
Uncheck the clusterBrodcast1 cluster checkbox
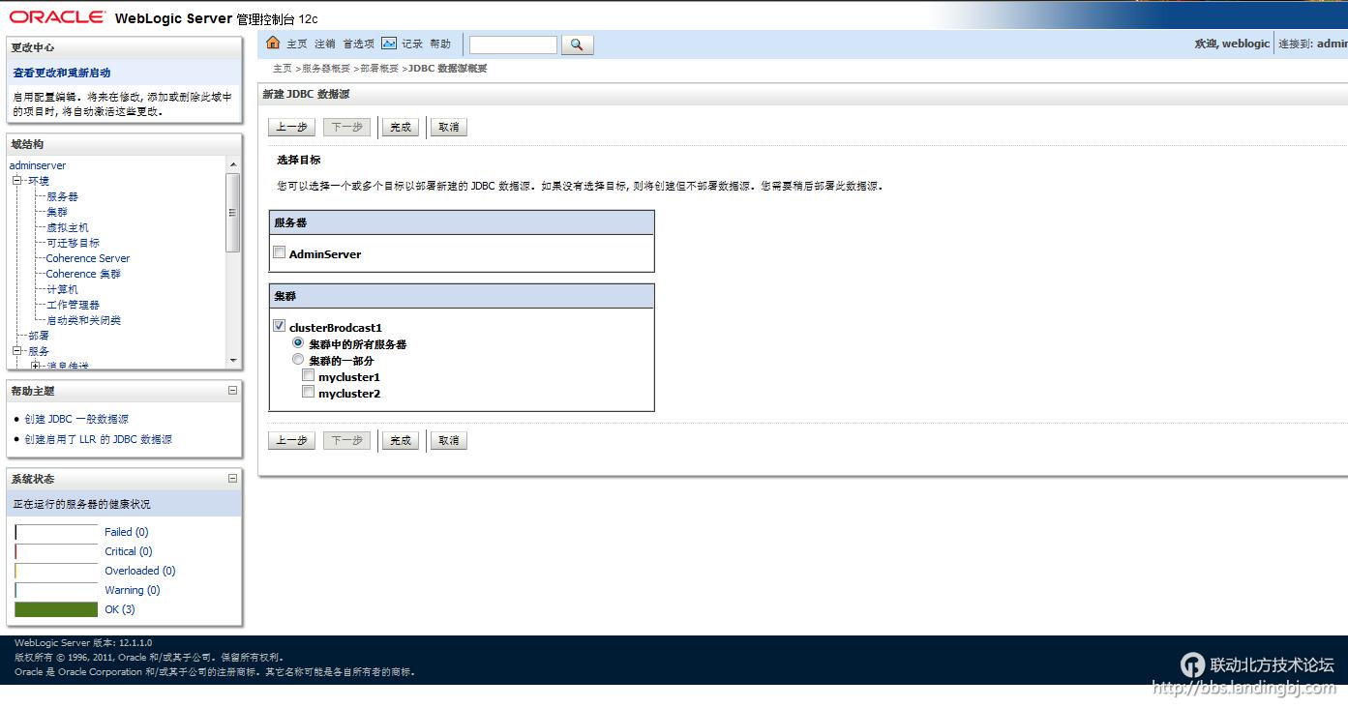280,327
